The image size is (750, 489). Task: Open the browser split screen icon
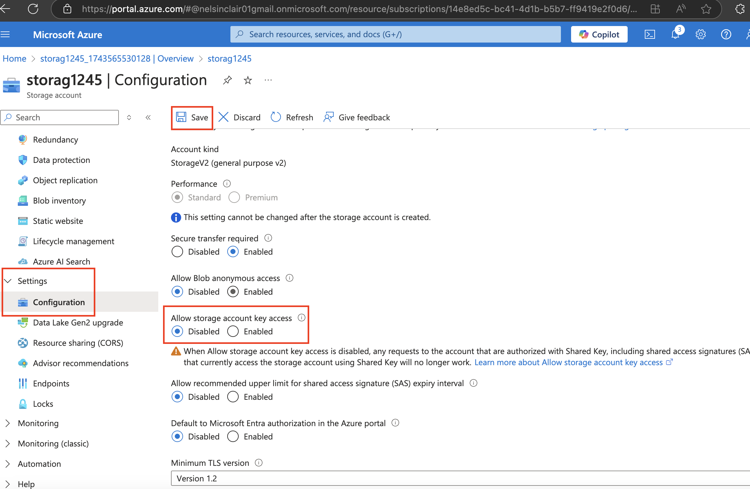(x=655, y=9)
